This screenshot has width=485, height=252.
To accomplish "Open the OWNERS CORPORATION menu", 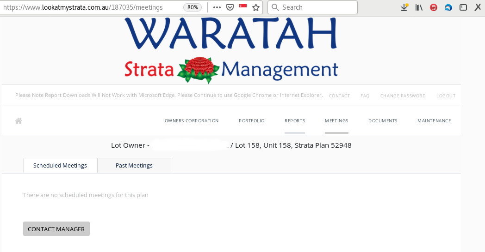I will (x=192, y=120).
